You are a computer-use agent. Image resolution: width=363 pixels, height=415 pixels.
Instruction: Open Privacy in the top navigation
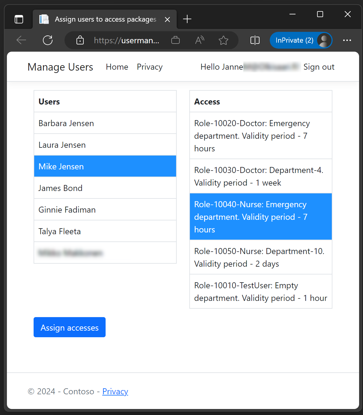[x=150, y=67]
